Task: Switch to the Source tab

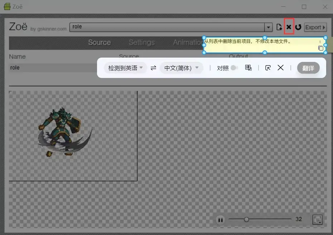Action: 100,43
